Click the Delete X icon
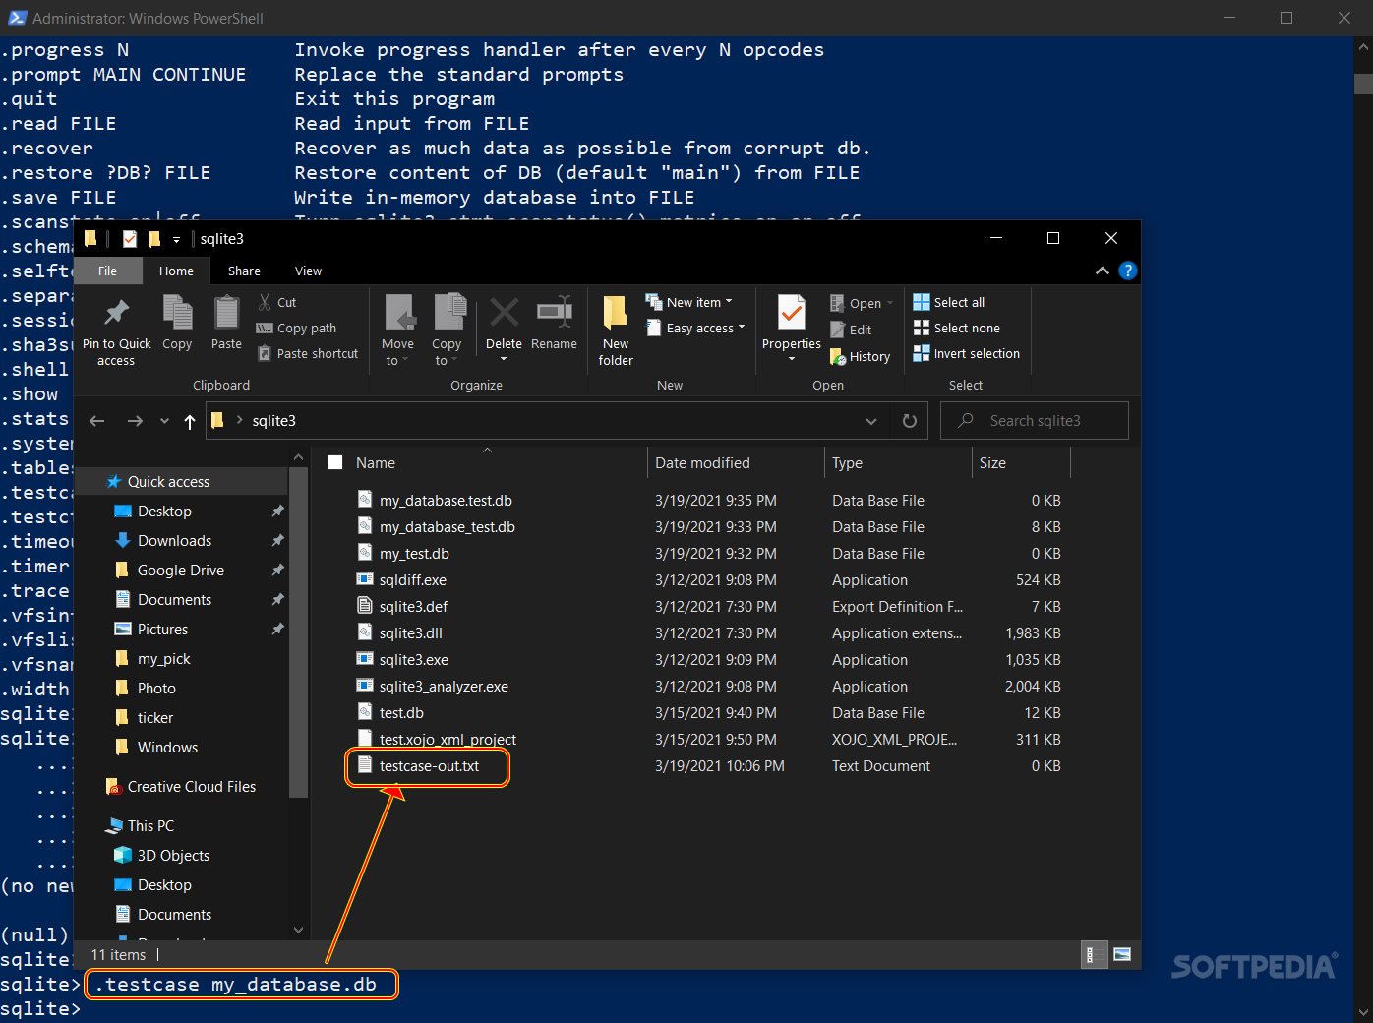The image size is (1373, 1023). (x=504, y=313)
